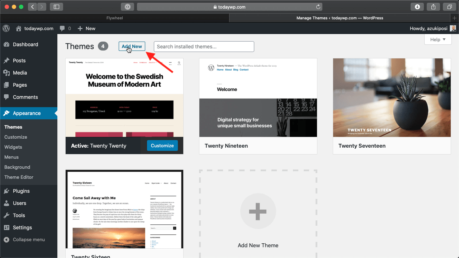Click the Media icon in the sidebar

click(6, 73)
